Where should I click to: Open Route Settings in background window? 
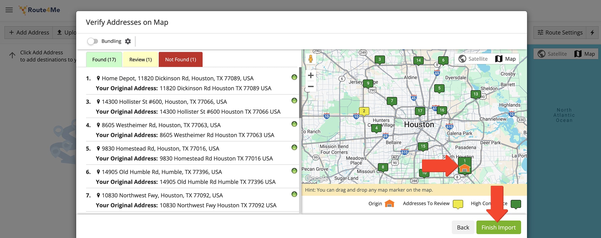pyautogui.click(x=560, y=33)
